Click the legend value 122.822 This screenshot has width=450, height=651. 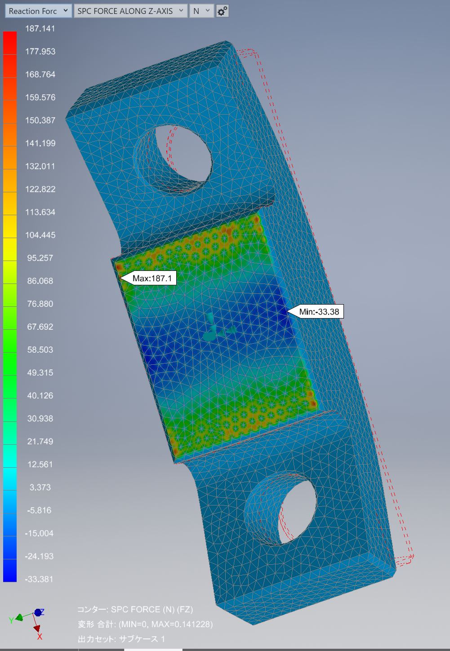tap(40, 189)
